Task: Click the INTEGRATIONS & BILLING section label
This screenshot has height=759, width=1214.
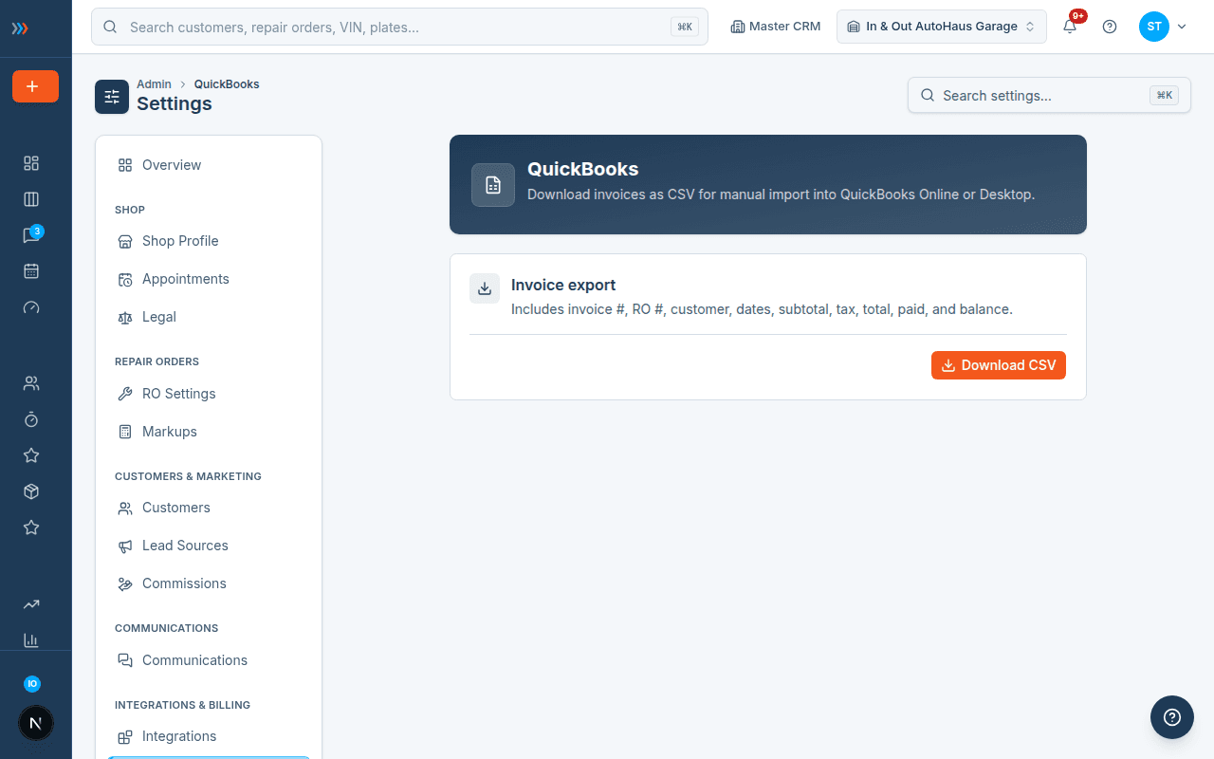Action: [x=182, y=705]
